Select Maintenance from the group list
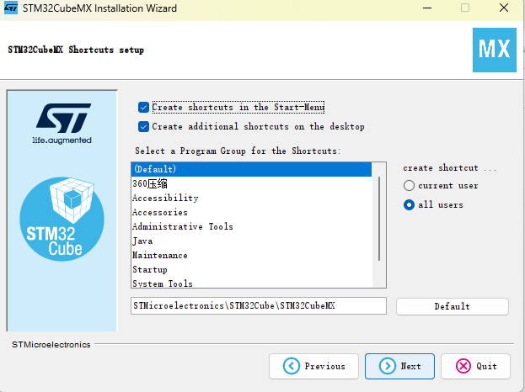Image resolution: width=525 pixels, height=392 pixels. pyautogui.click(x=251, y=256)
